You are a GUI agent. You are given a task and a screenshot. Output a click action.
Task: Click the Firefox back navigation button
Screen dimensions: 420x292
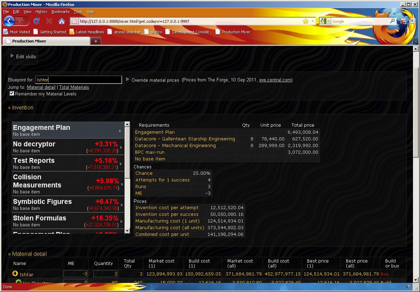click(9, 21)
